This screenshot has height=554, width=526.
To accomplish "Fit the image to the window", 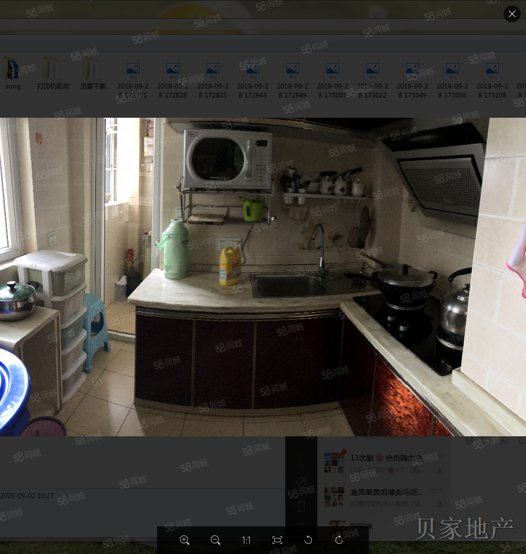I will [277, 540].
